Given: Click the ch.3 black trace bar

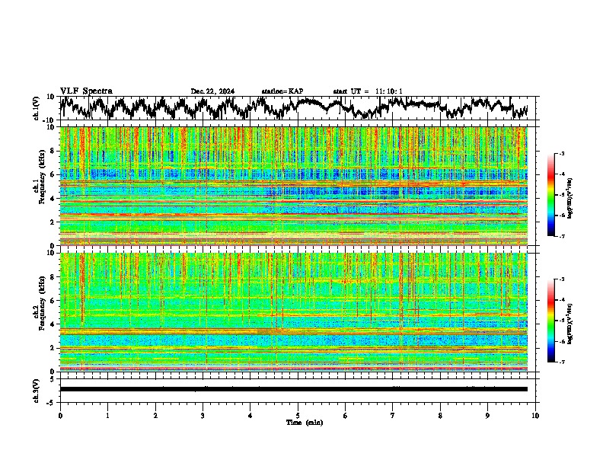Looking at the screenshot, I should coord(293,389).
